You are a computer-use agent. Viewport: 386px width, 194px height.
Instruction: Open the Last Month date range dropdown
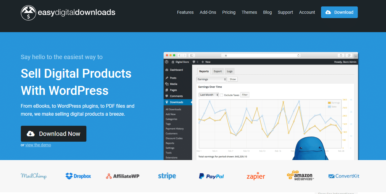coord(208,95)
